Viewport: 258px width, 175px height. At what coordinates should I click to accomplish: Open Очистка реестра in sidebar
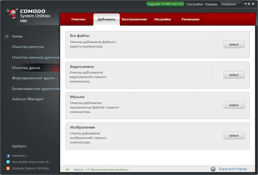(x=28, y=47)
